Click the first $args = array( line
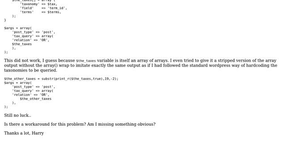The height and width of the screenshot is (160, 286). (18, 28)
